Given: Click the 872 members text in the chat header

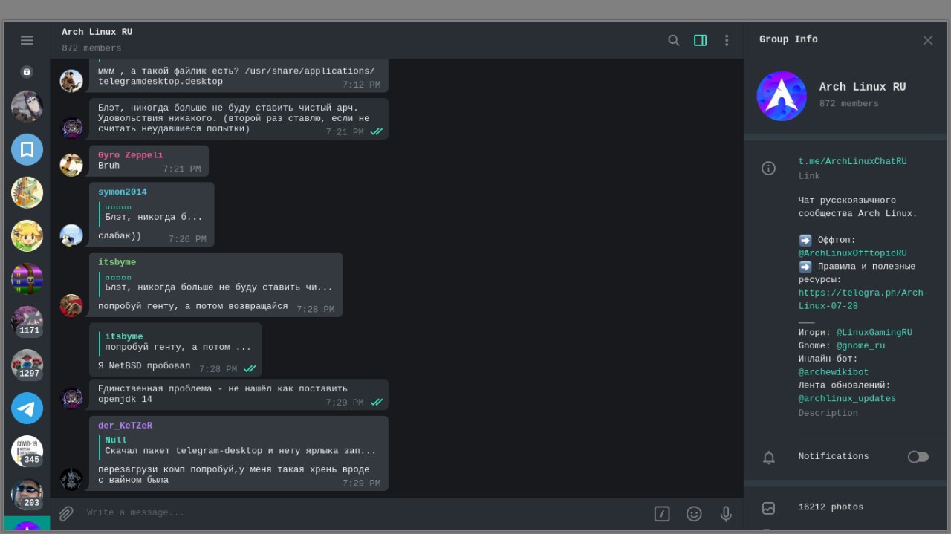Looking at the screenshot, I should (91, 48).
